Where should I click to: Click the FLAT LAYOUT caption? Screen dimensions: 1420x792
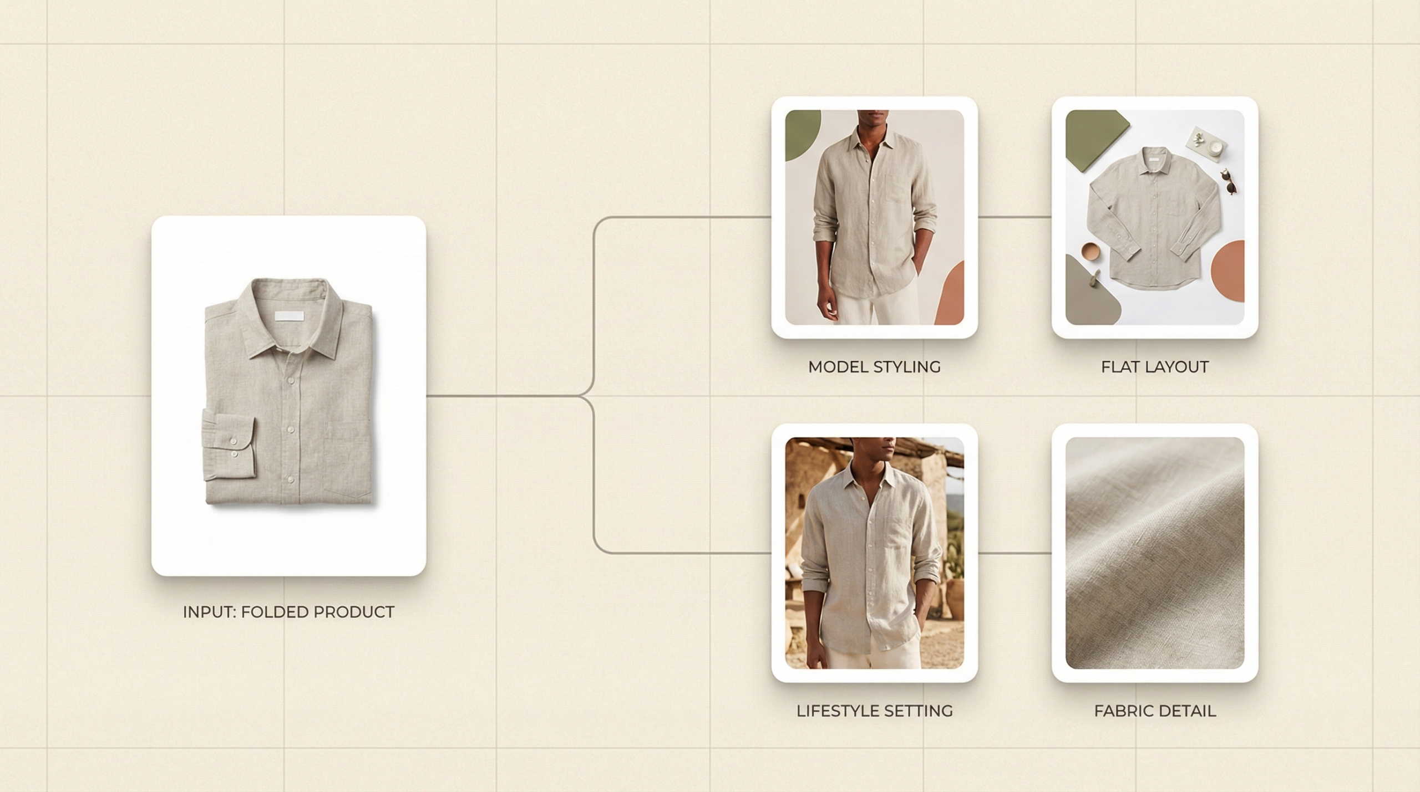click(1155, 367)
